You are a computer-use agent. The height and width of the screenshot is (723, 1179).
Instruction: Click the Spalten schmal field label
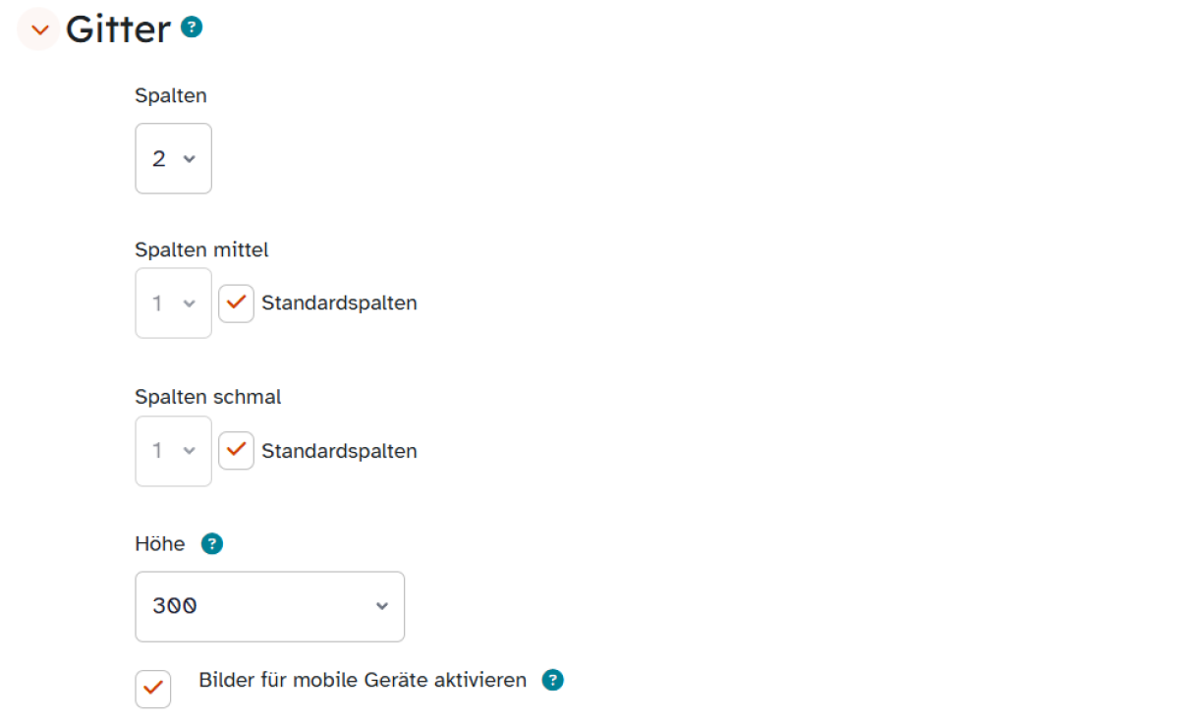[x=207, y=397]
